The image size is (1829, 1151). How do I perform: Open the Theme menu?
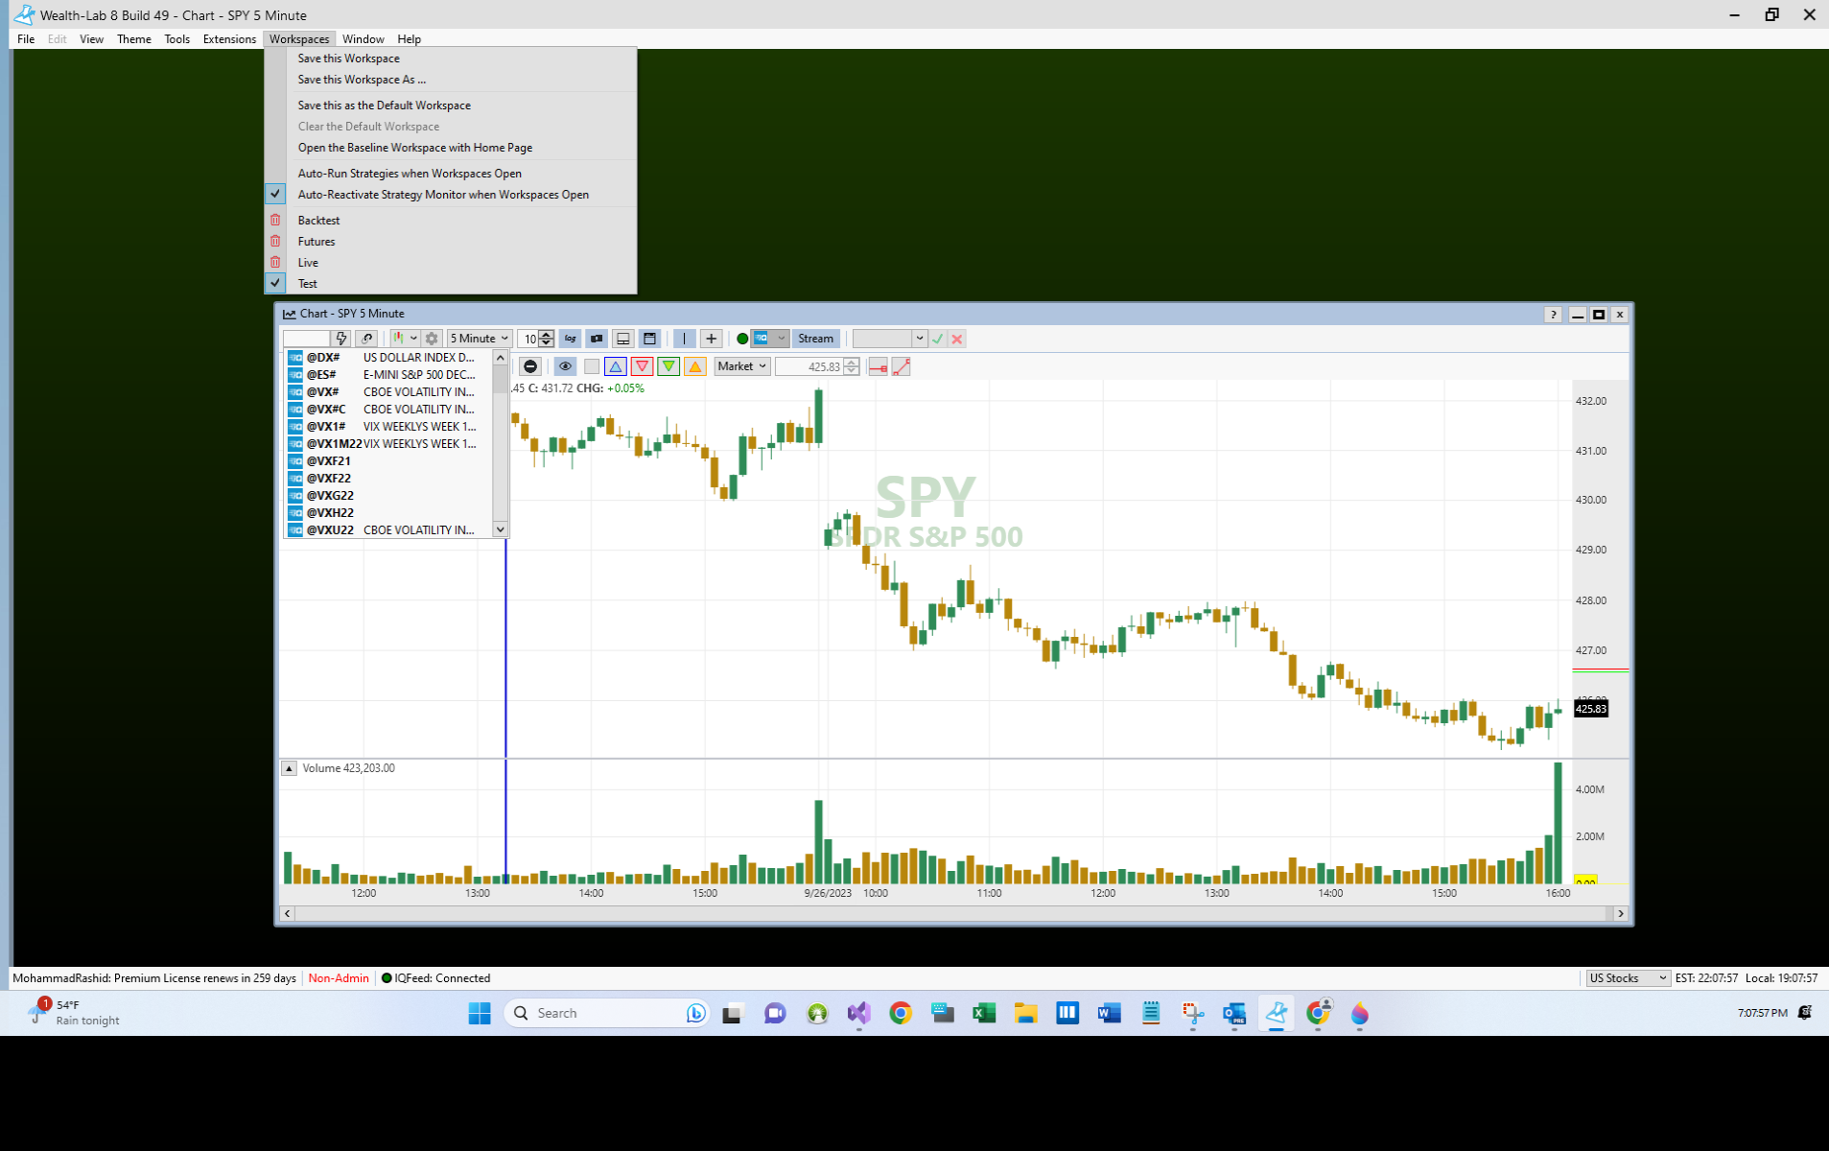(133, 39)
